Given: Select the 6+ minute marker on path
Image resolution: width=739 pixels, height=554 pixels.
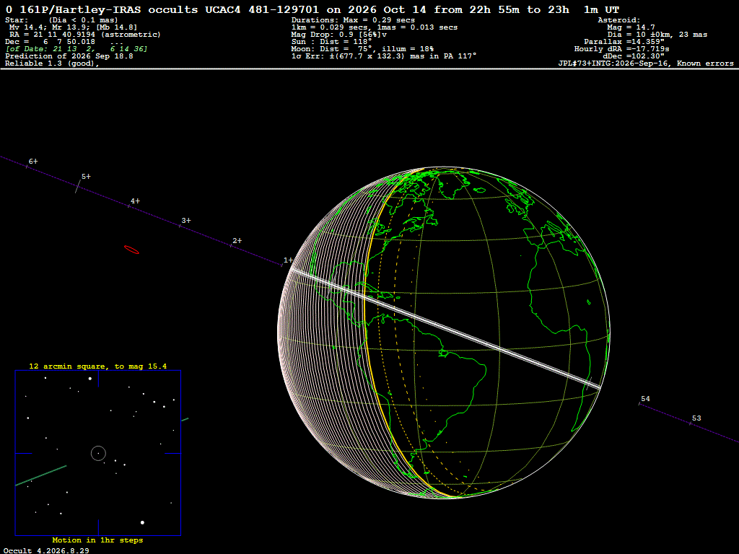Looking at the screenshot, I should [32, 162].
